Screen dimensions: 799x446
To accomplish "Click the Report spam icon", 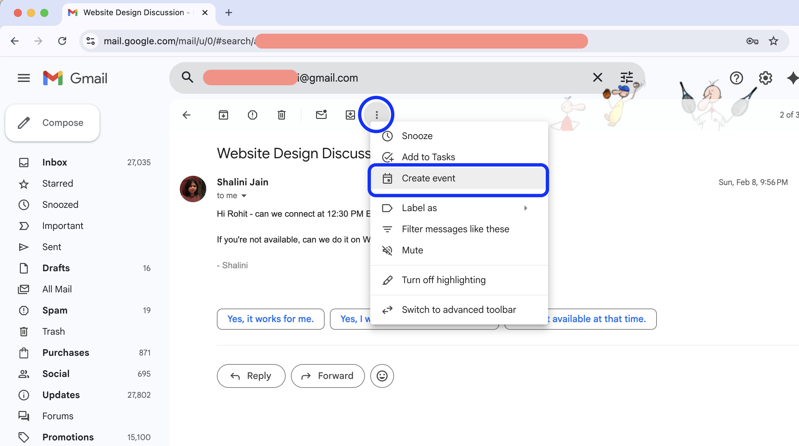I will [253, 115].
